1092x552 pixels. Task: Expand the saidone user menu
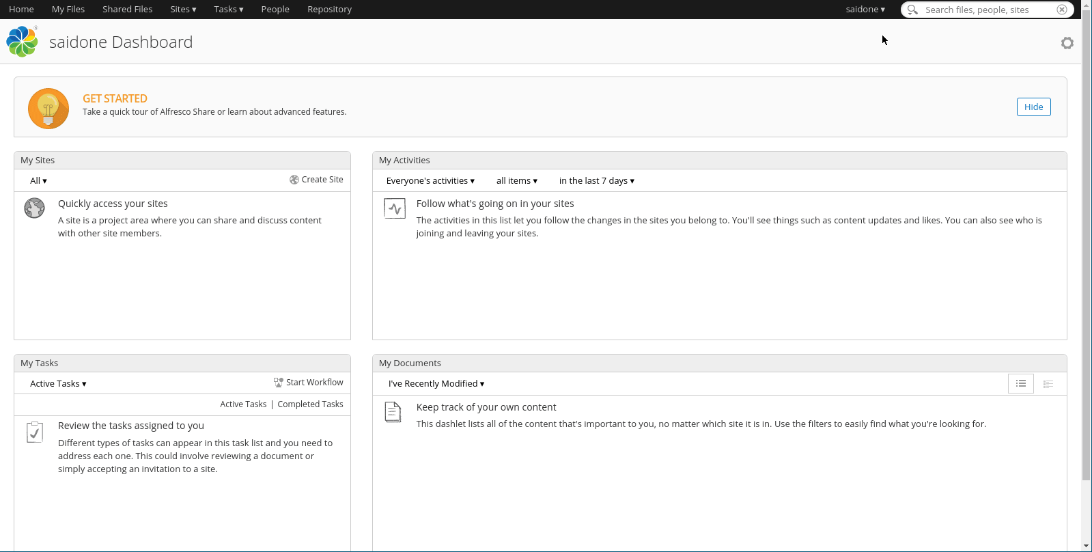pos(865,10)
